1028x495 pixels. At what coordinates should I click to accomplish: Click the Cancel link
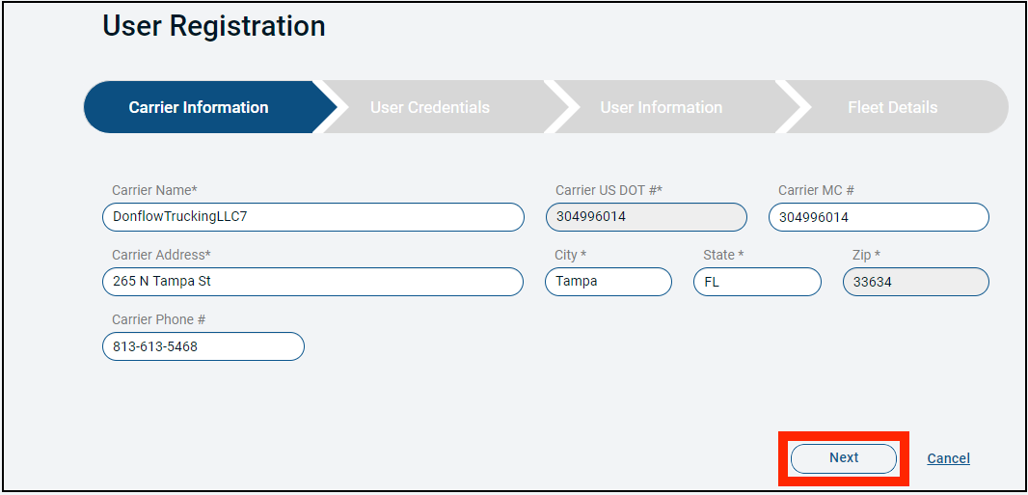(948, 458)
